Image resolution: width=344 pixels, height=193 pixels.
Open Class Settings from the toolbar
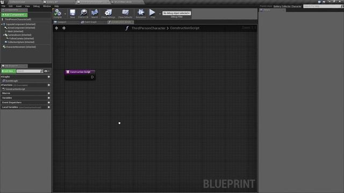tap(108, 13)
